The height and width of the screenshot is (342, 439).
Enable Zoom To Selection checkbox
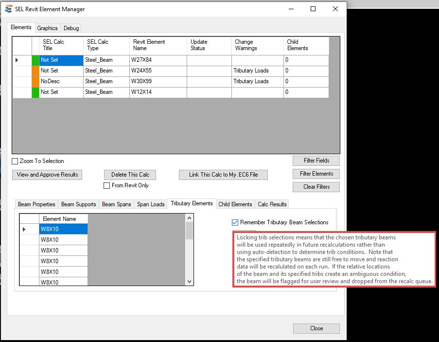(x=15, y=162)
